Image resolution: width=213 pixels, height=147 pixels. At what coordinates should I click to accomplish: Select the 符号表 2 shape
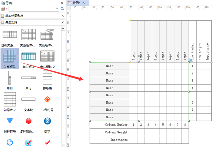(10, 99)
